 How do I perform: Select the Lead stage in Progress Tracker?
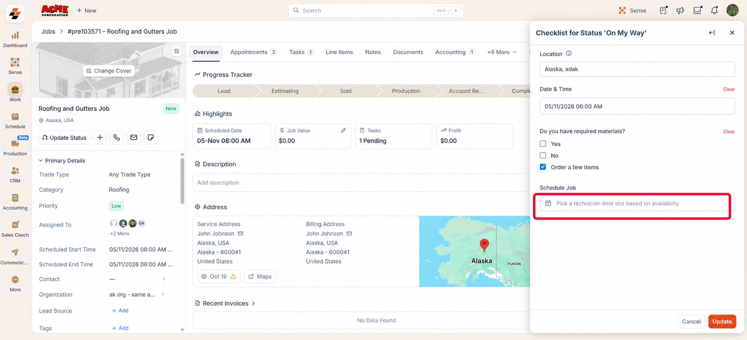[224, 91]
